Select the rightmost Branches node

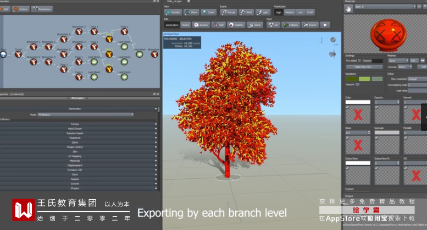[154, 54]
